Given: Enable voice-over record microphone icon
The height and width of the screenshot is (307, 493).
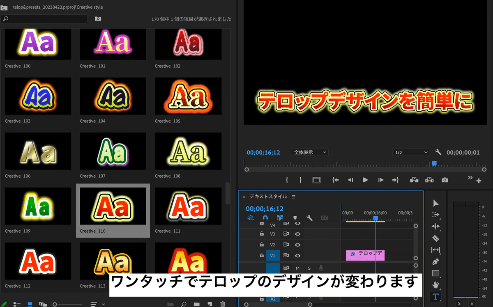Looking at the screenshot, I should [321, 268].
